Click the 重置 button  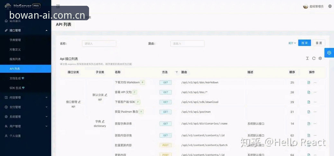[x=319, y=43]
